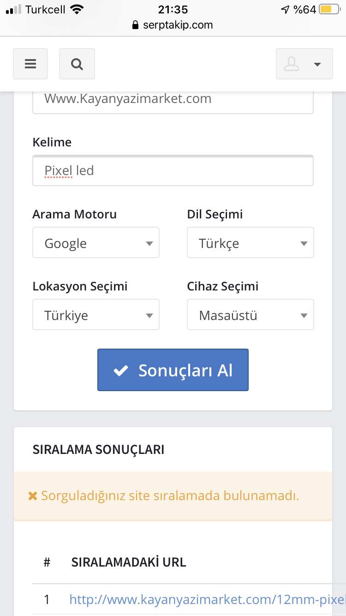Image resolution: width=346 pixels, height=616 pixels.
Task: Expand the Cihaz Seçimi Masaüstü dropdown
Action: coord(251,314)
